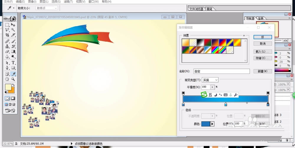
Task: Open Navigator panel options menu
Action: pyautogui.click(x=290, y=18)
